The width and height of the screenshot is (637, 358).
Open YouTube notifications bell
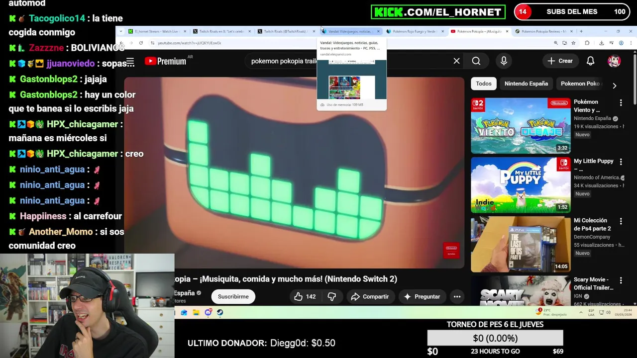(590, 61)
